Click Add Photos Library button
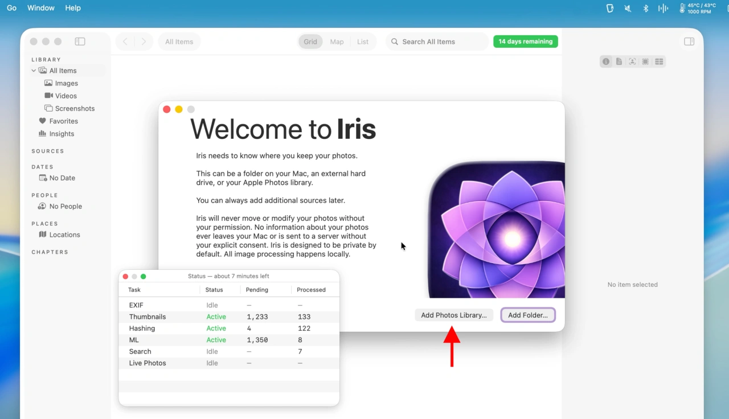The height and width of the screenshot is (419, 729). [454, 315]
